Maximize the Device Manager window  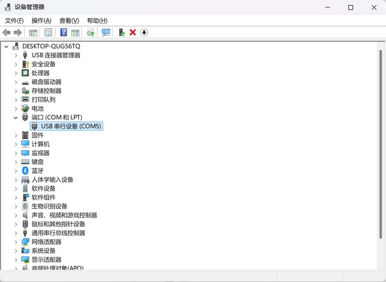coord(351,7)
